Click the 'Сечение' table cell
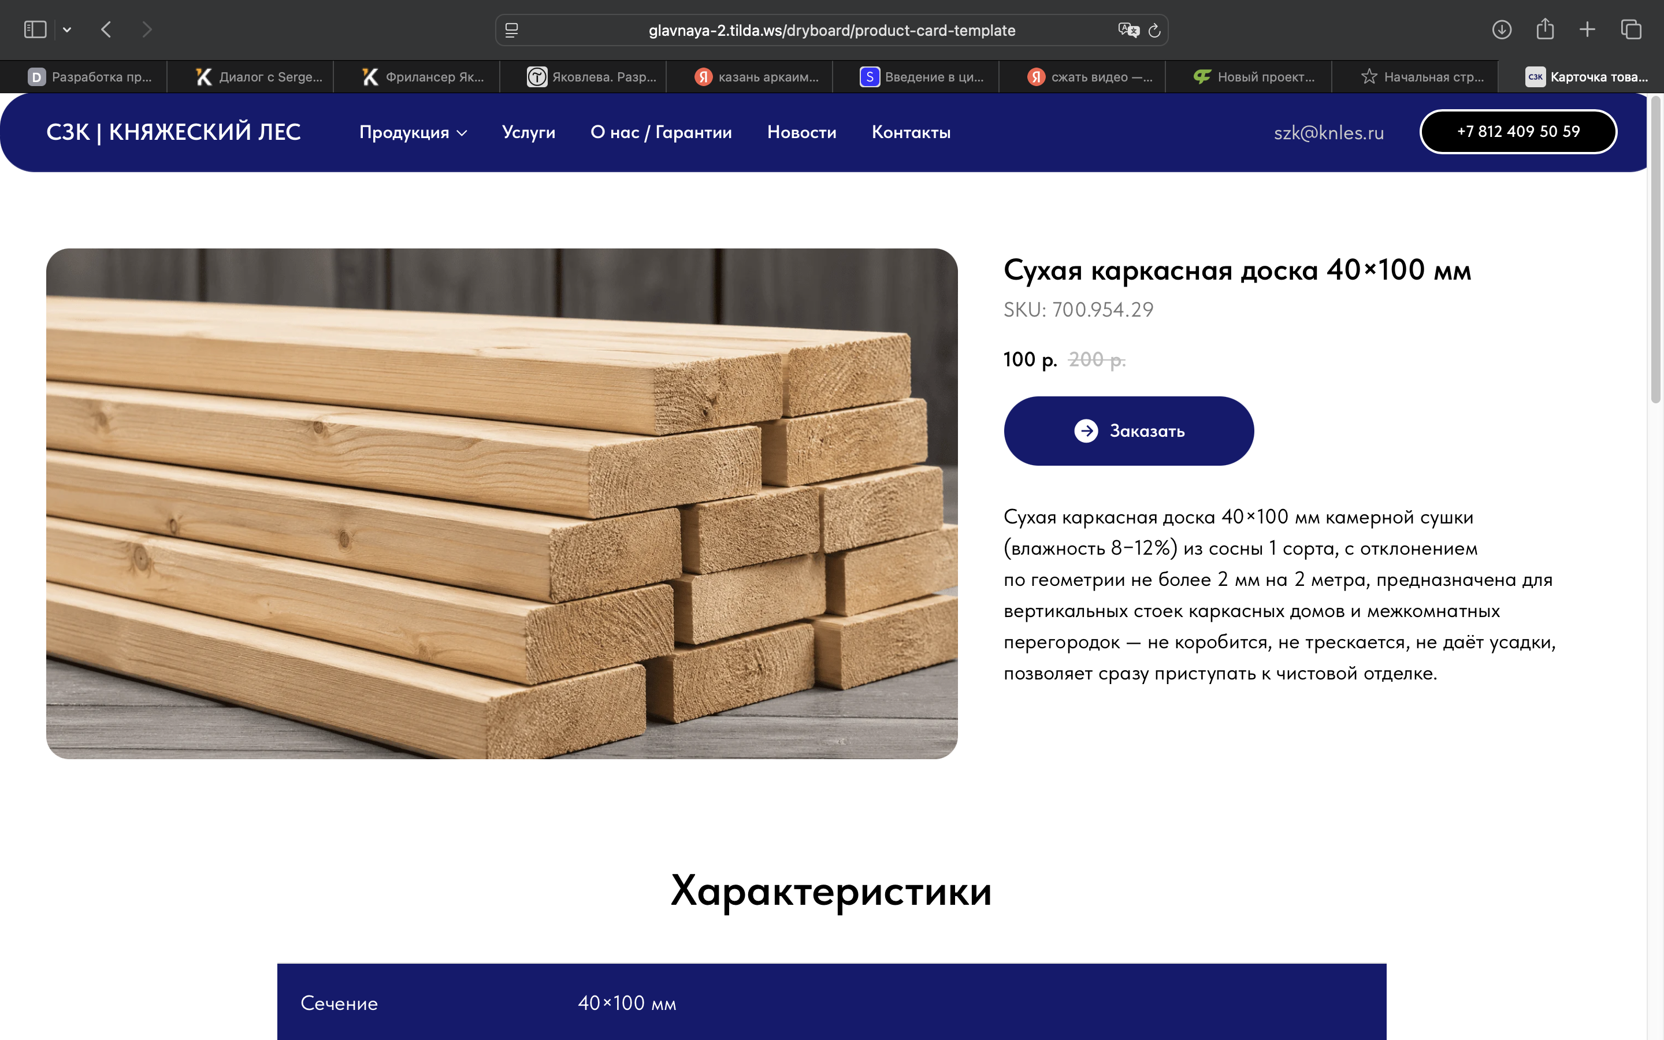Screen dimensions: 1664x1040 click(x=339, y=1003)
